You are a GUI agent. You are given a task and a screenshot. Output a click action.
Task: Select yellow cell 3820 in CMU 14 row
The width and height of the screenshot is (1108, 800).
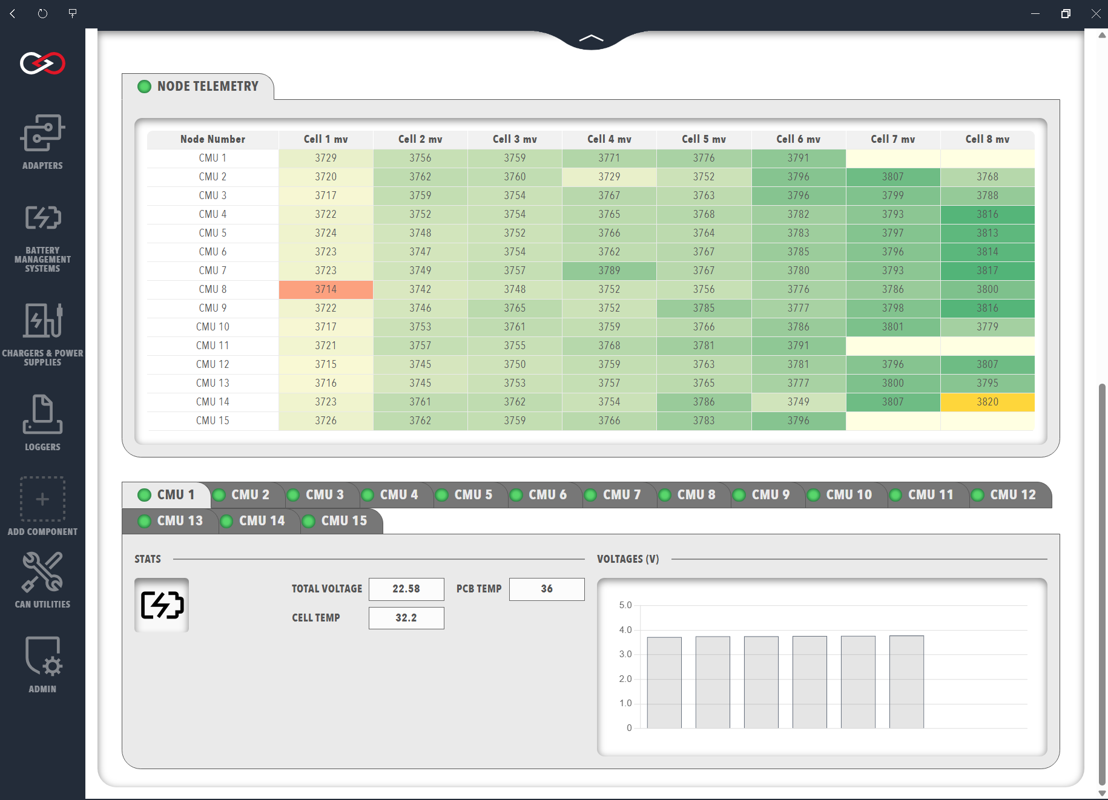pos(988,402)
